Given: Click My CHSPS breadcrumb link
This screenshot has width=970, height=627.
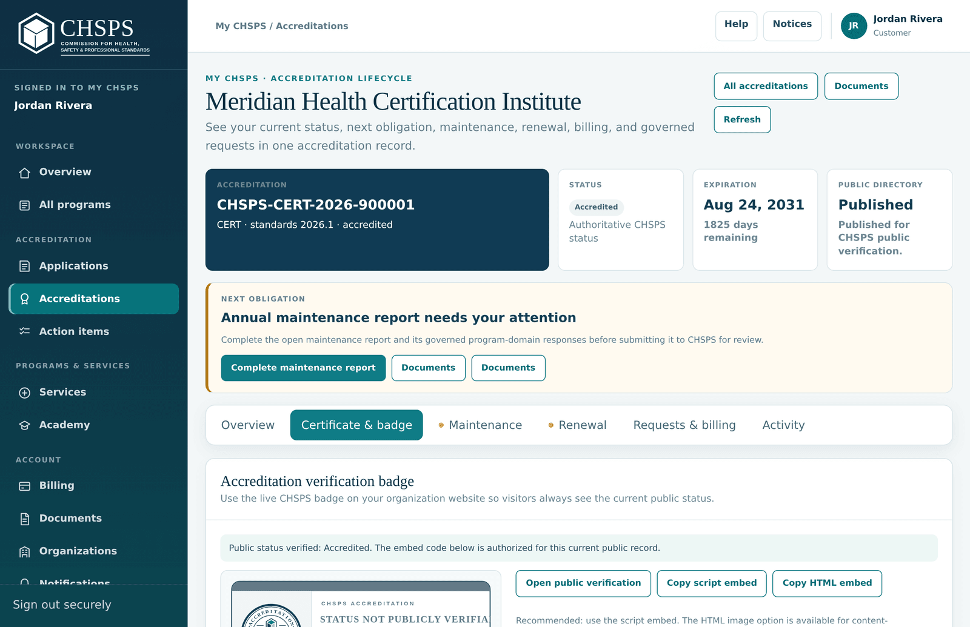Looking at the screenshot, I should click(x=241, y=26).
